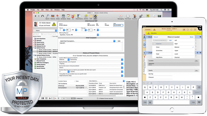Open macOS Spotlight search icon
The image size is (207, 116).
[x=161, y=10]
